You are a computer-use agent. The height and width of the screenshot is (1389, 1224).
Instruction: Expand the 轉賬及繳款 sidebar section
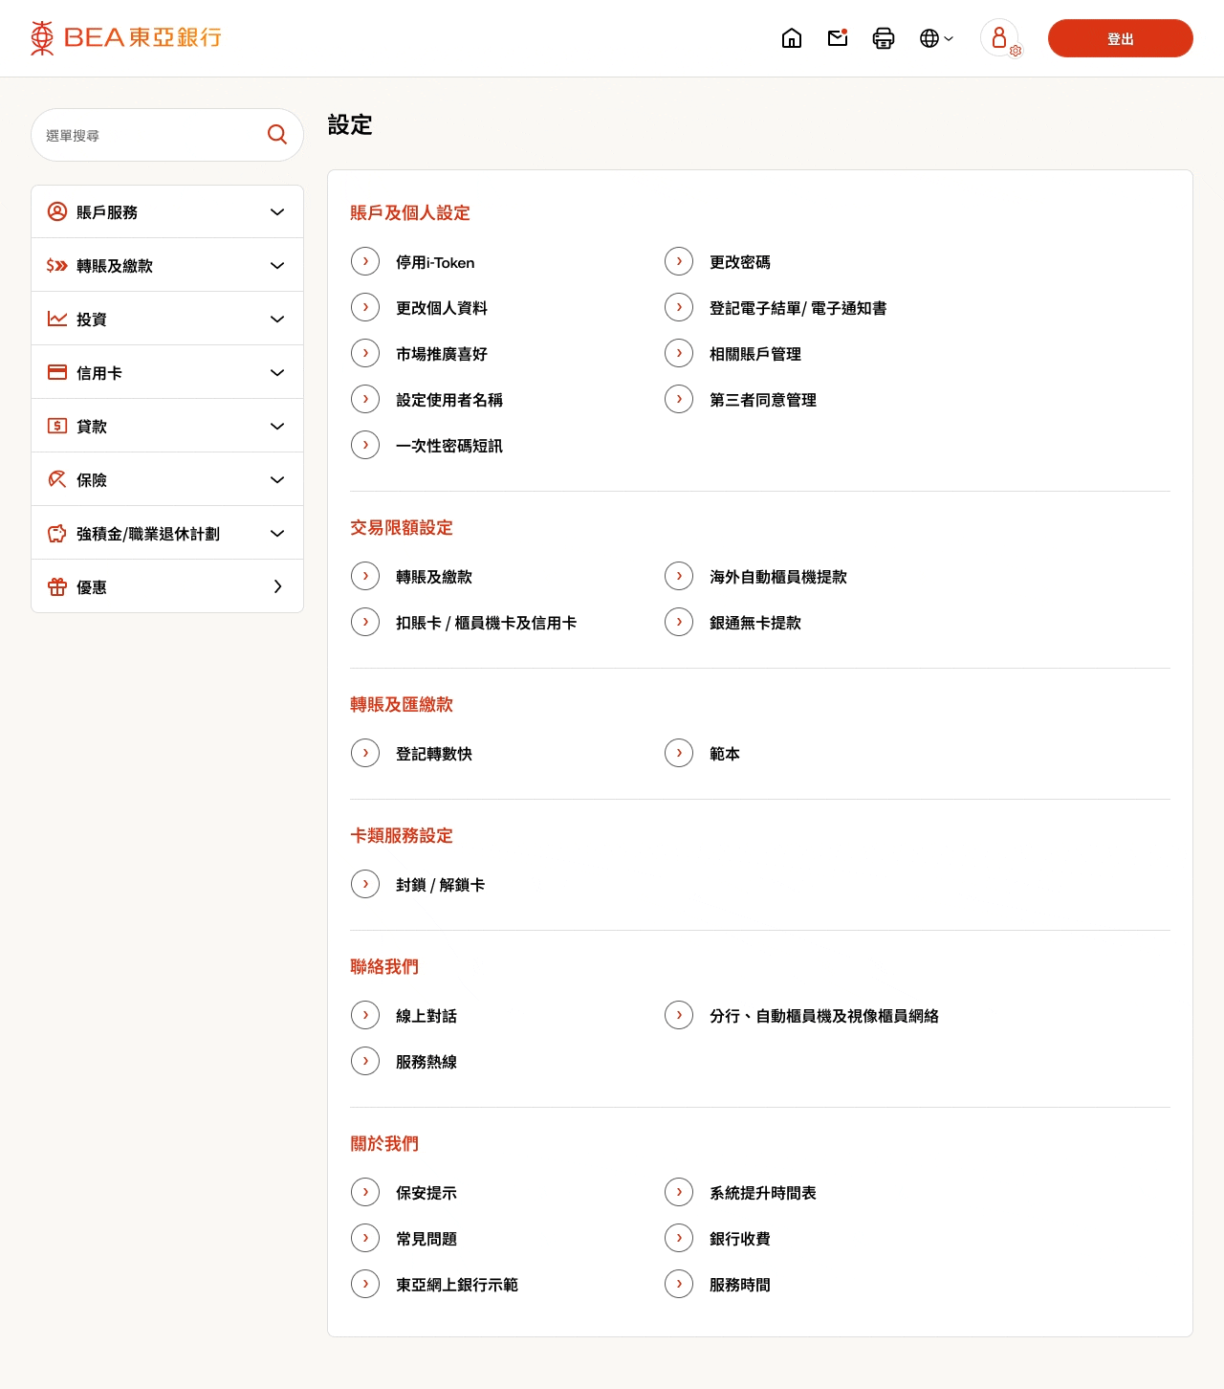coord(167,266)
